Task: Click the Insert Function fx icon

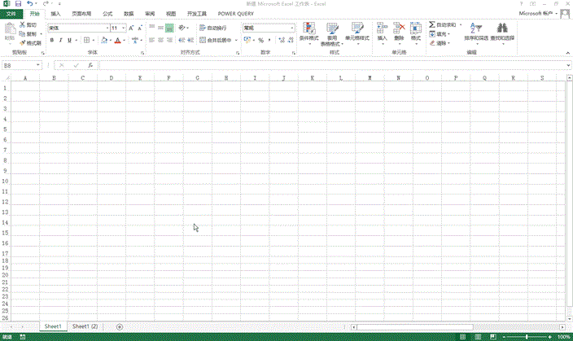Action: pyautogui.click(x=90, y=65)
